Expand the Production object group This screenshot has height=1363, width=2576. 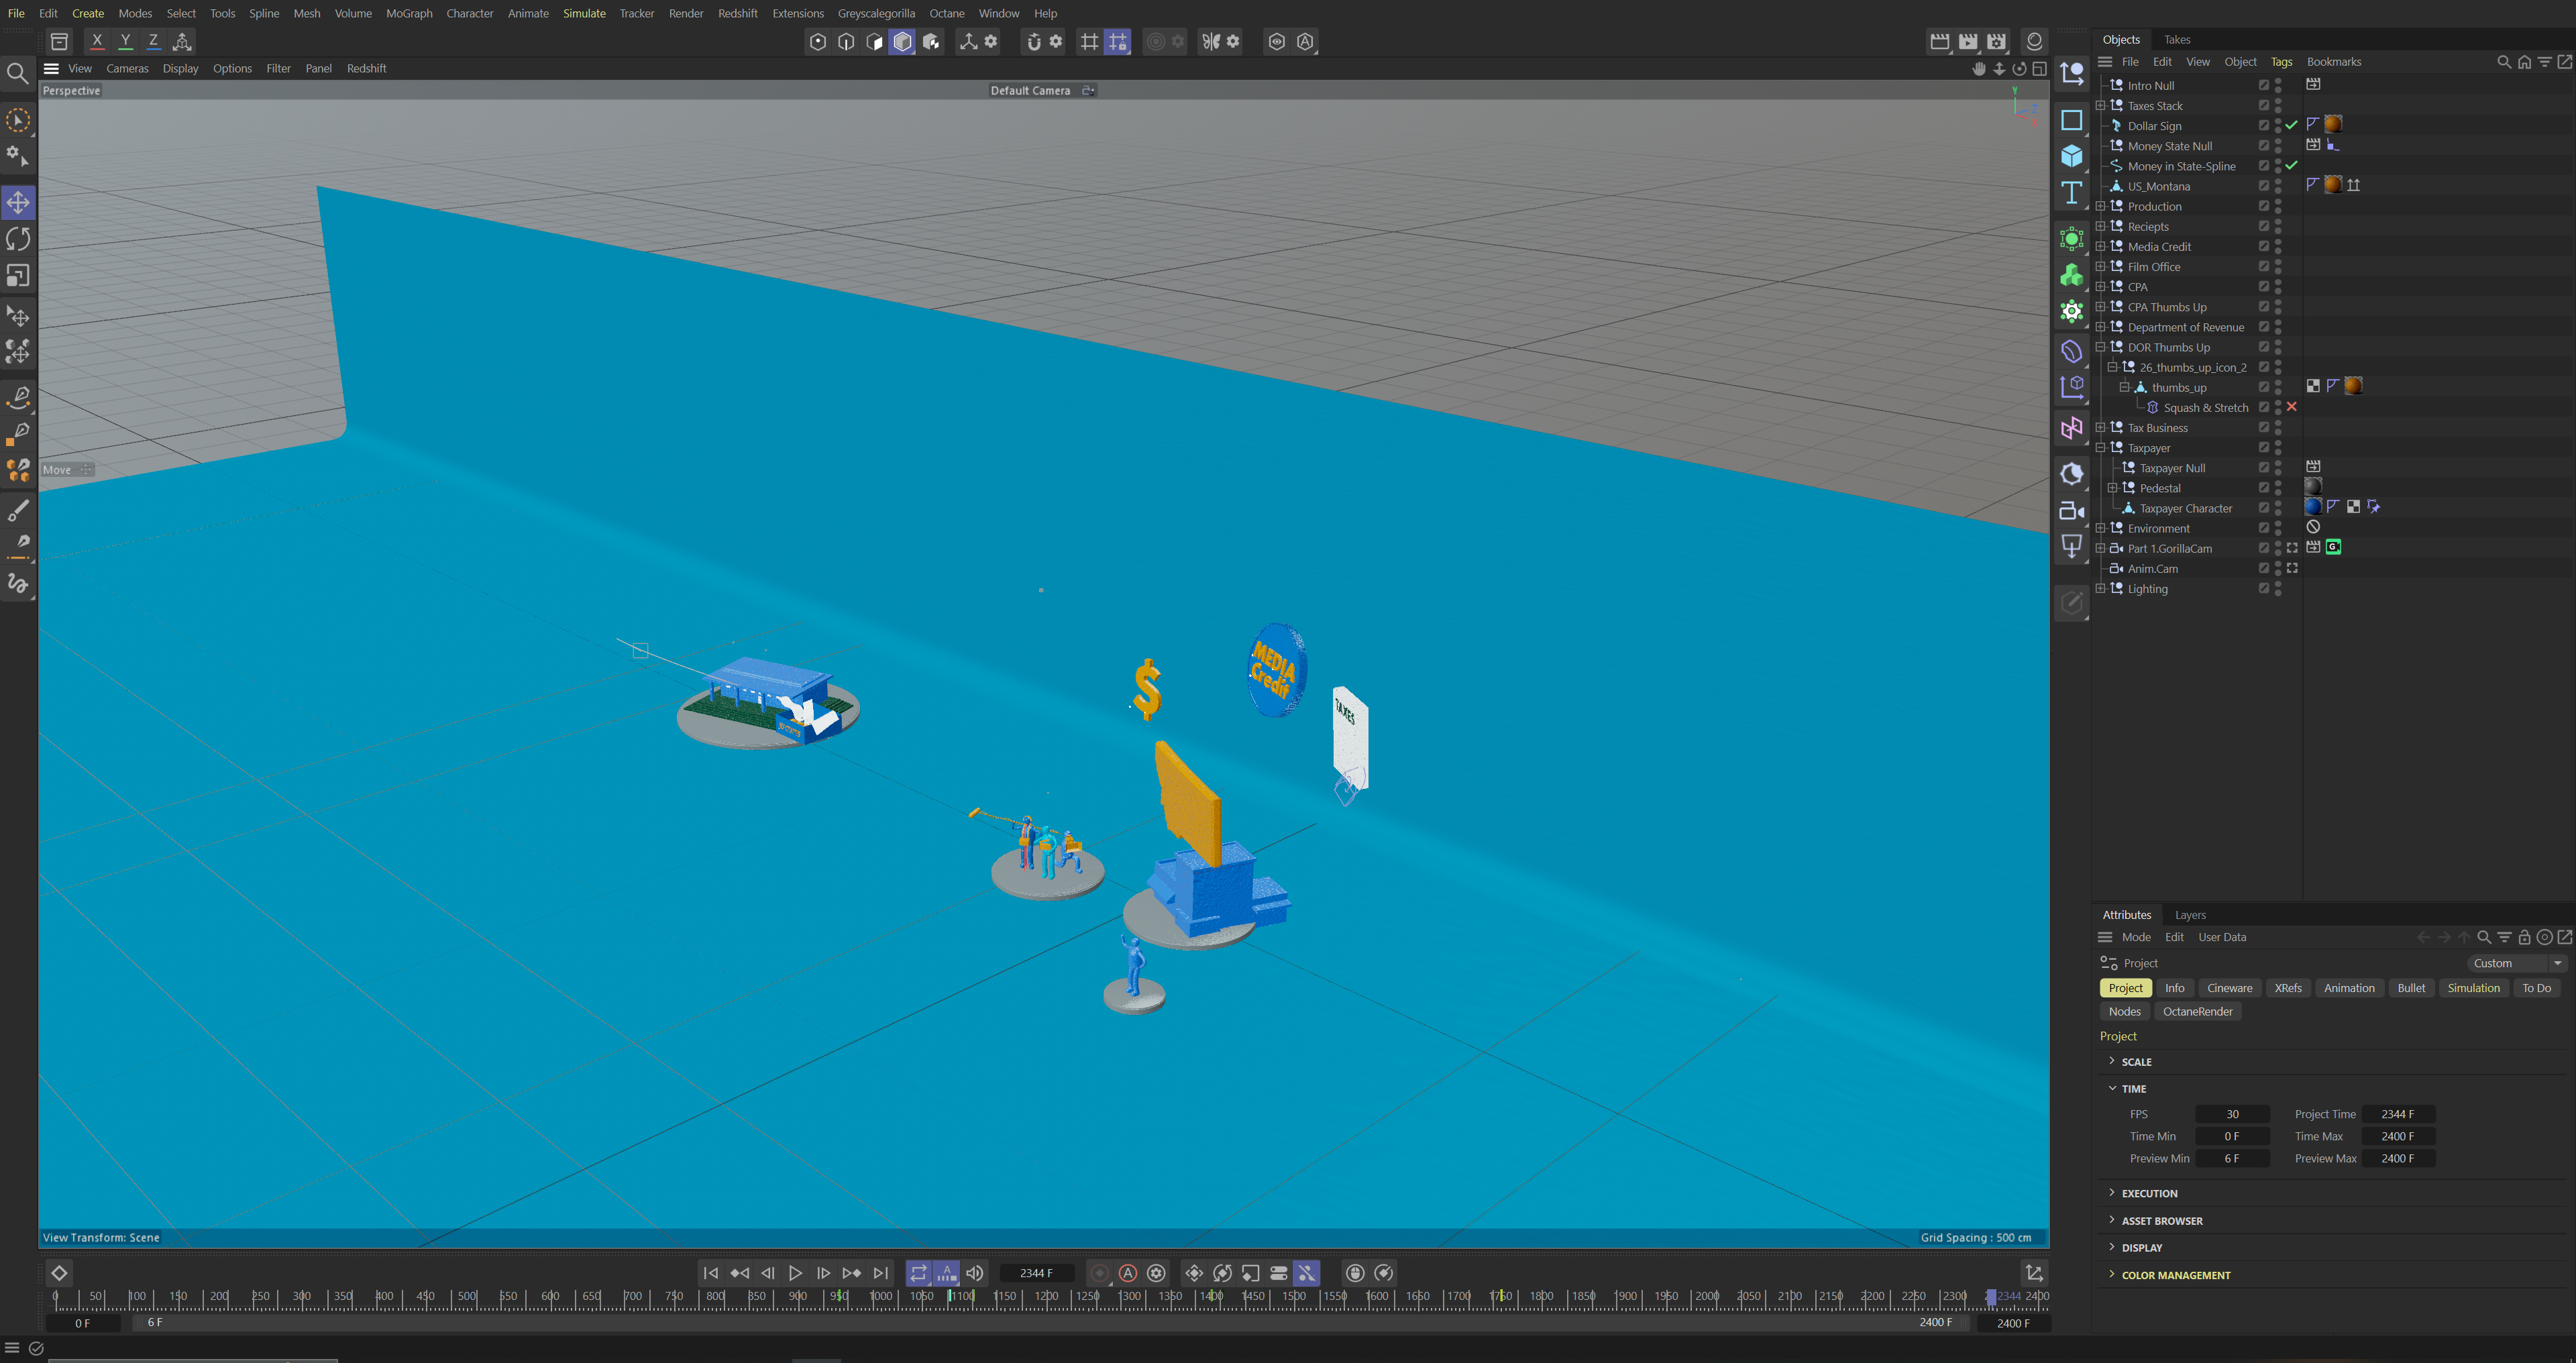[2100, 206]
